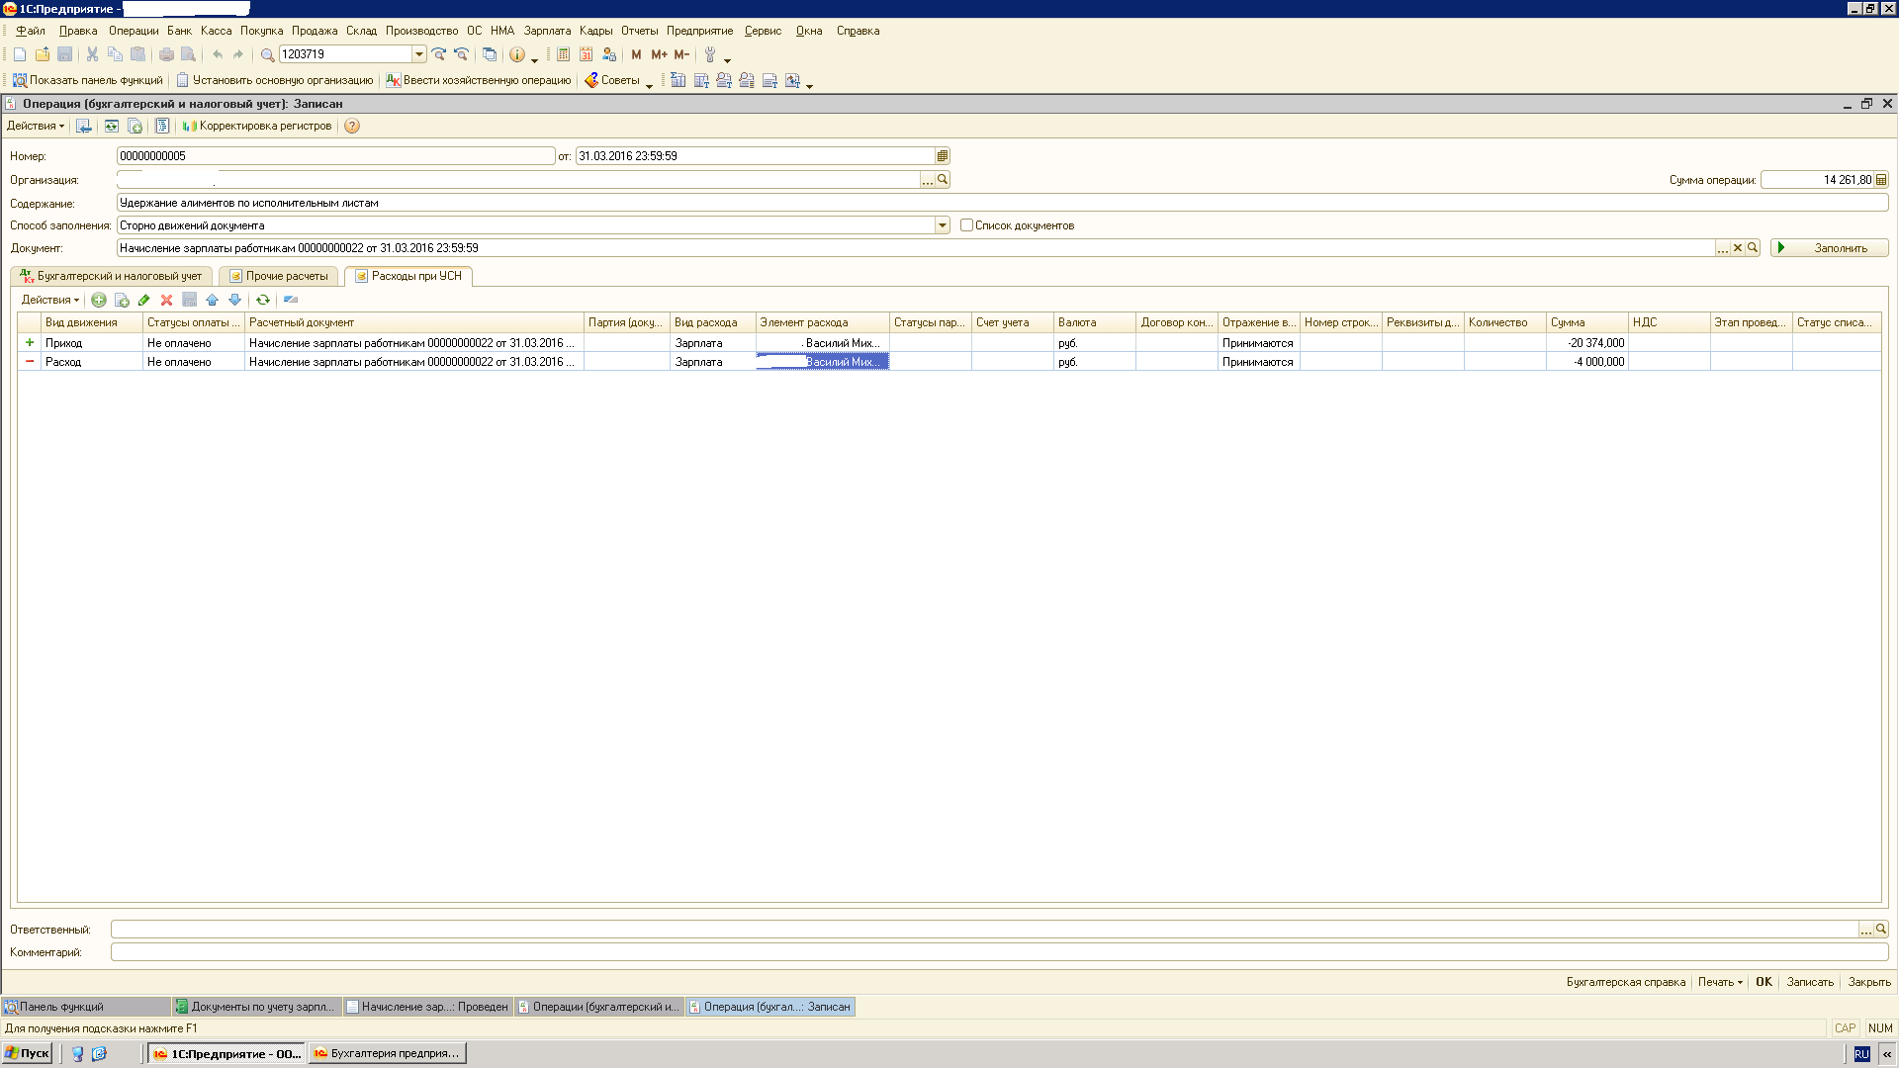Click Показать панель функций

[x=88, y=80]
